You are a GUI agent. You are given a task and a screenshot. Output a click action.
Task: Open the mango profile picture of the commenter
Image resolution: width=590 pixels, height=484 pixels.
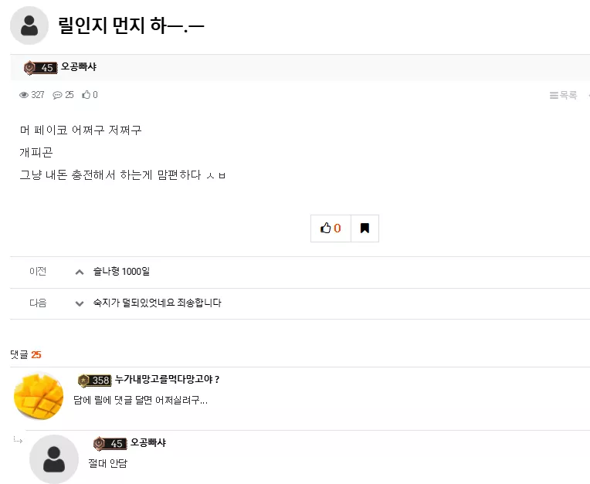pyautogui.click(x=39, y=396)
